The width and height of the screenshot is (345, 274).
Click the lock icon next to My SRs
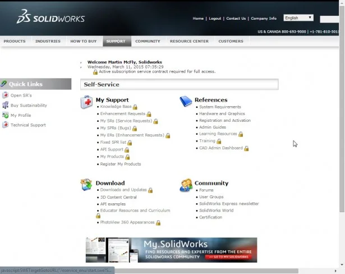[x=156, y=121]
